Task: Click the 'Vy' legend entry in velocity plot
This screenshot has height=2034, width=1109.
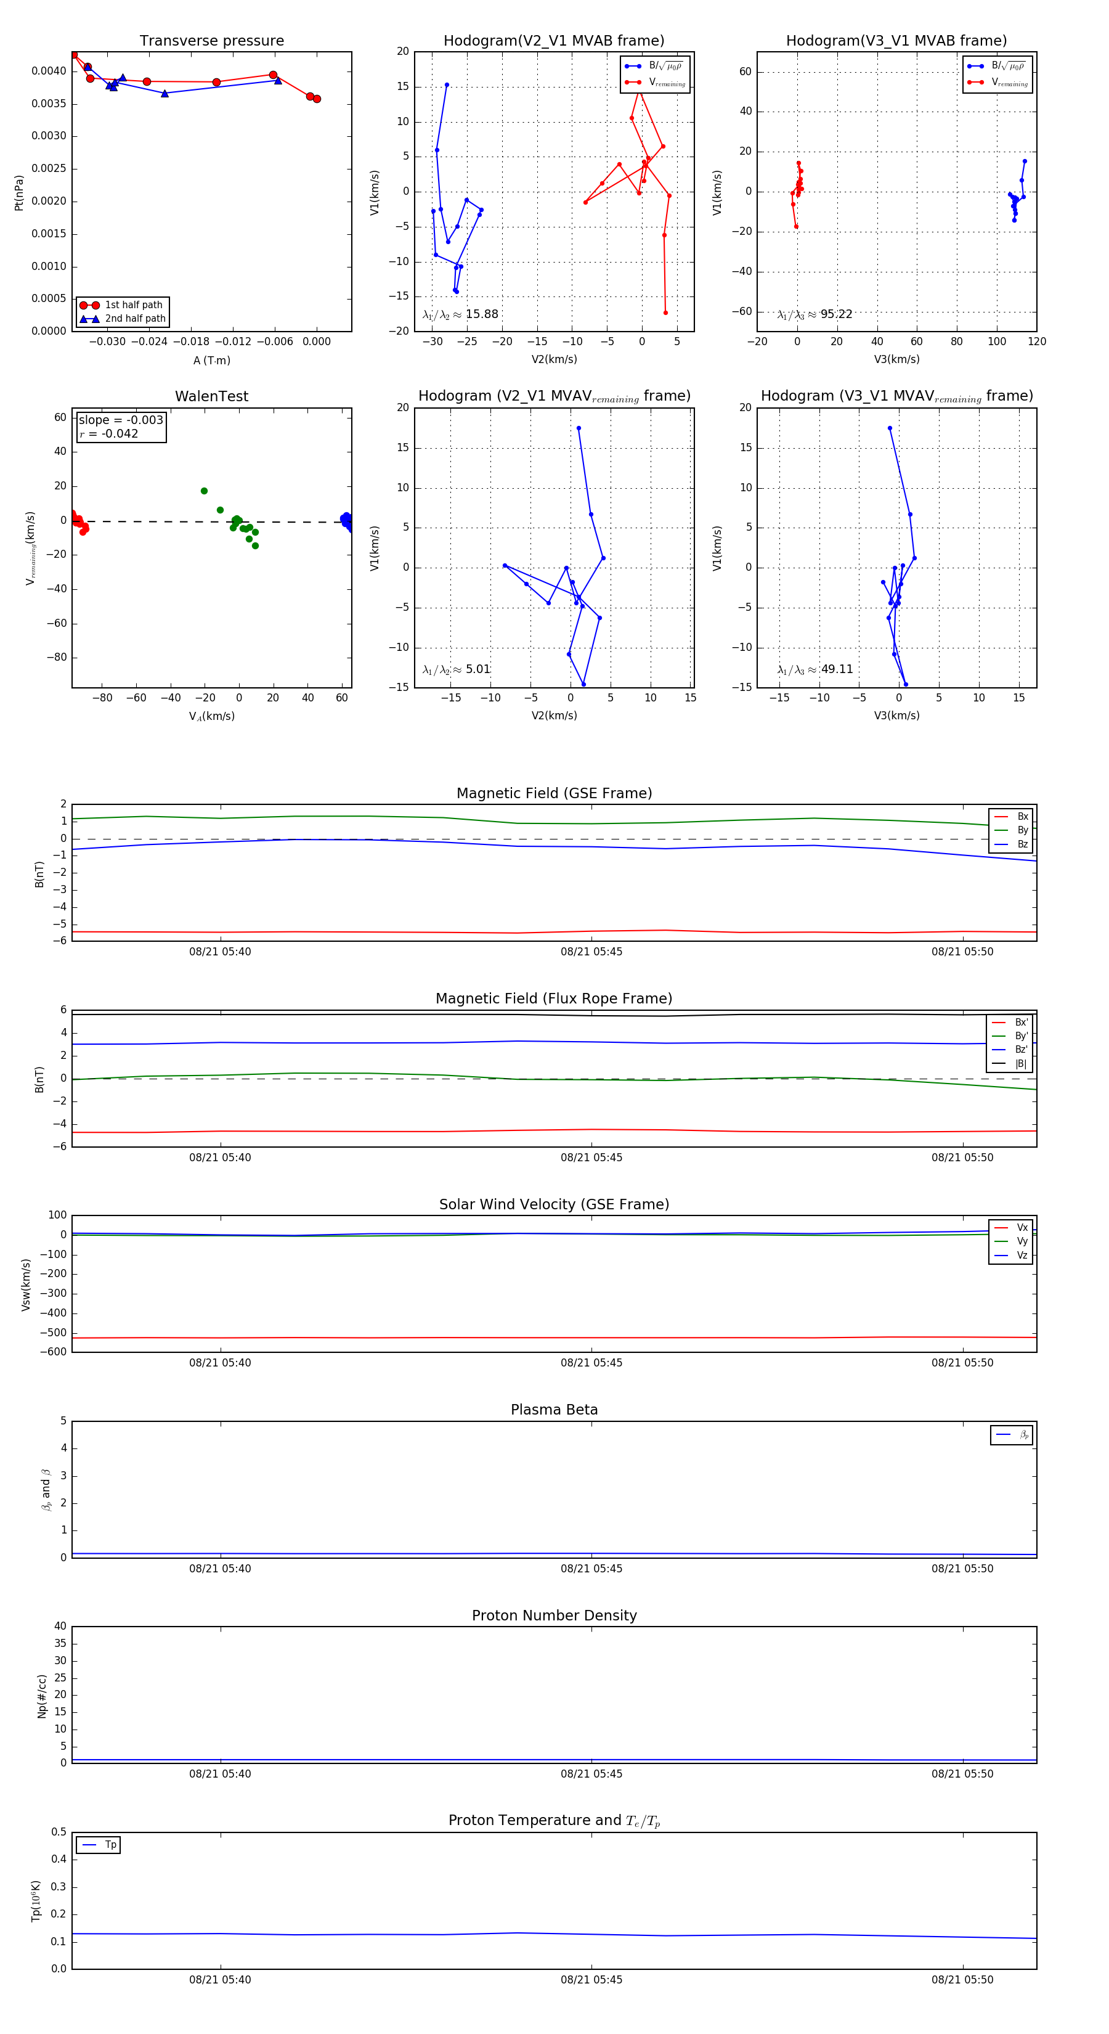Action: [x=1011, y=1241]
